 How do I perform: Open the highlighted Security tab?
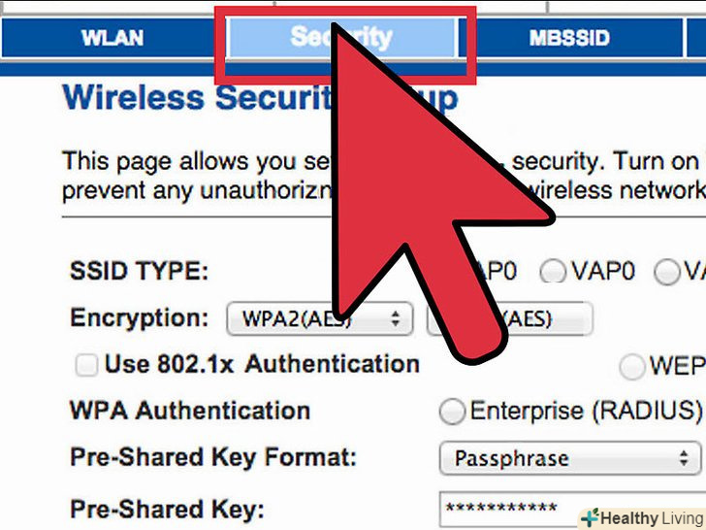[x=341, y=38]
